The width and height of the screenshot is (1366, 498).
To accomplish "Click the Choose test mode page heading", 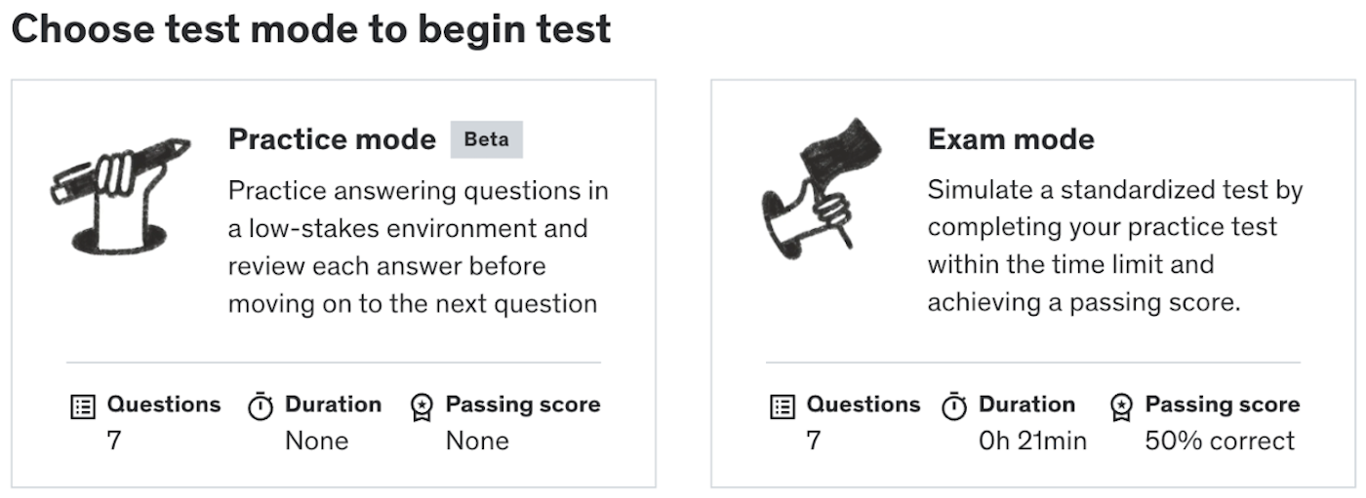I will click(x=311, y=29).
